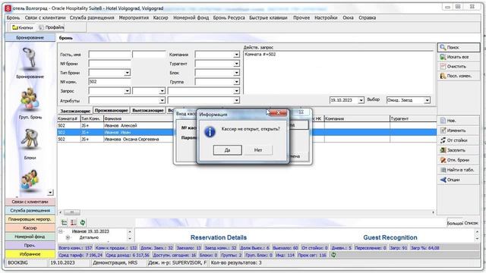The width and height of the screenshot is (486, 273).
Task: Open the date 19.10.2023 dropdown
Action: [x=361, y=100]
